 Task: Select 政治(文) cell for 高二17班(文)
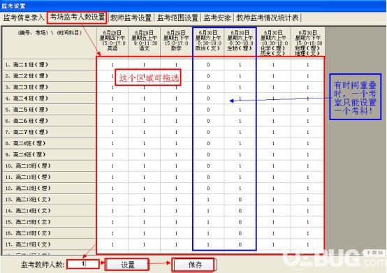(x=208, y=244)
